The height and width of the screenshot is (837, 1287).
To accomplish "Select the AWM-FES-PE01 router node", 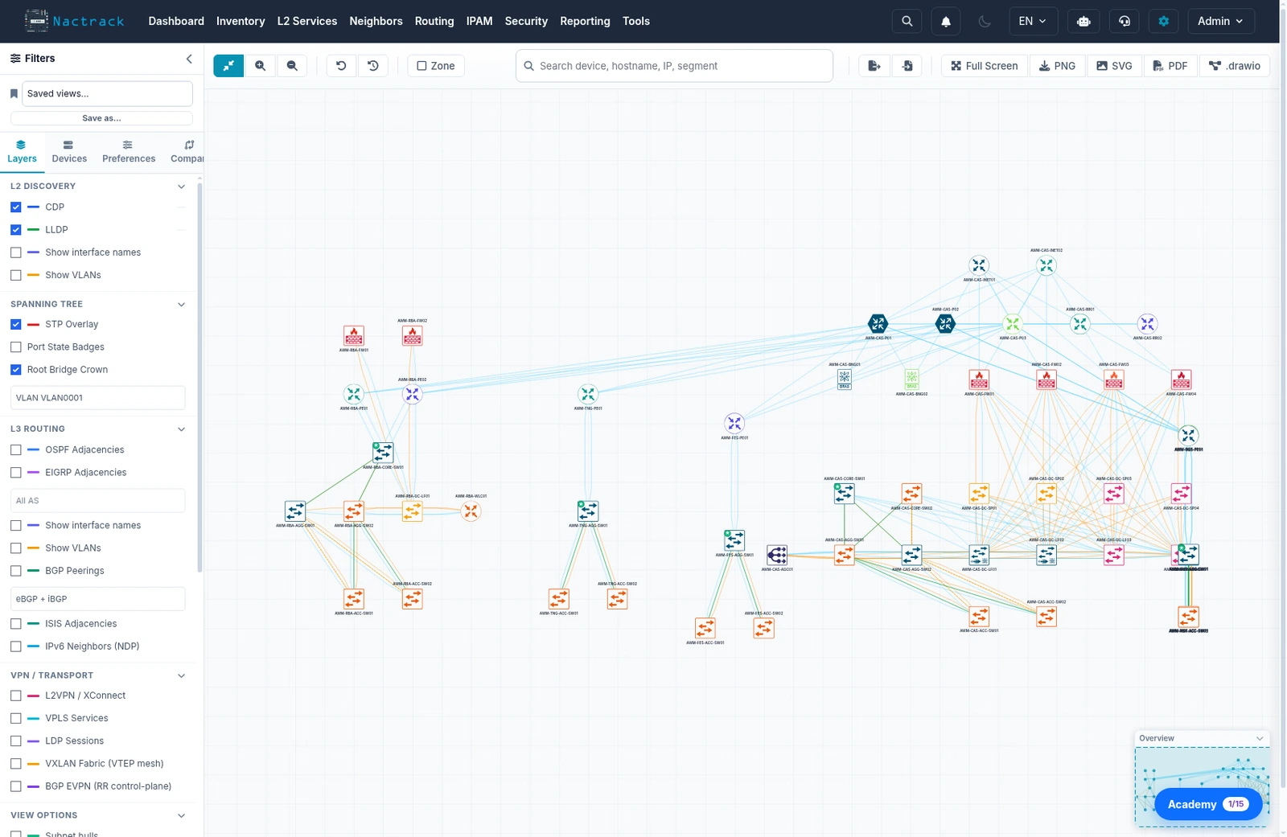I will pos(734,423).
